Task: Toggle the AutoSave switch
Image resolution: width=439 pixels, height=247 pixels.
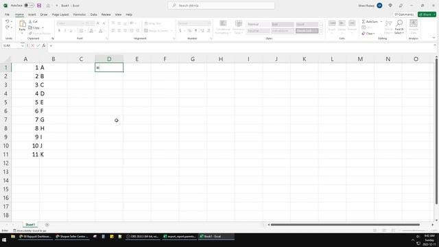Action: click(29, 5)
